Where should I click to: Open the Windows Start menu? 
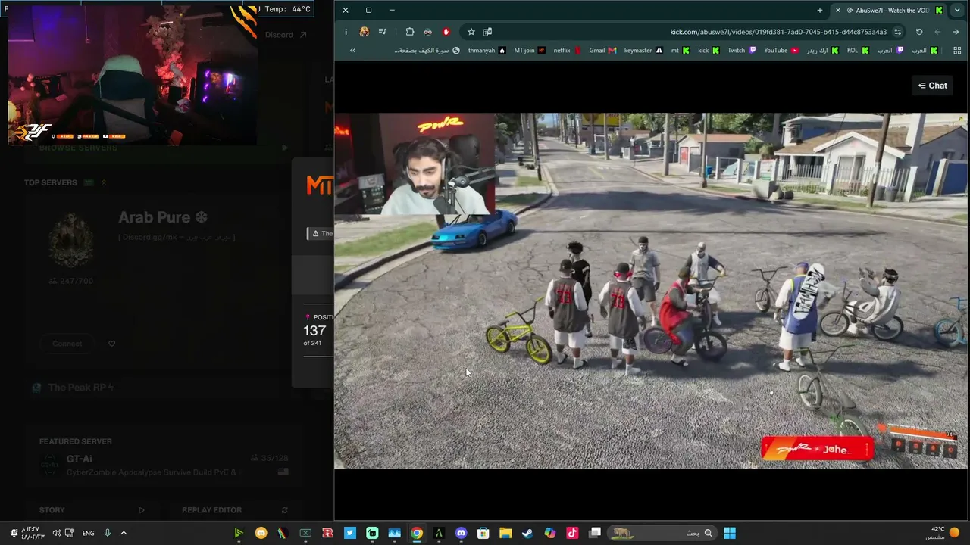pyautogui.click(x=730, y=533)
